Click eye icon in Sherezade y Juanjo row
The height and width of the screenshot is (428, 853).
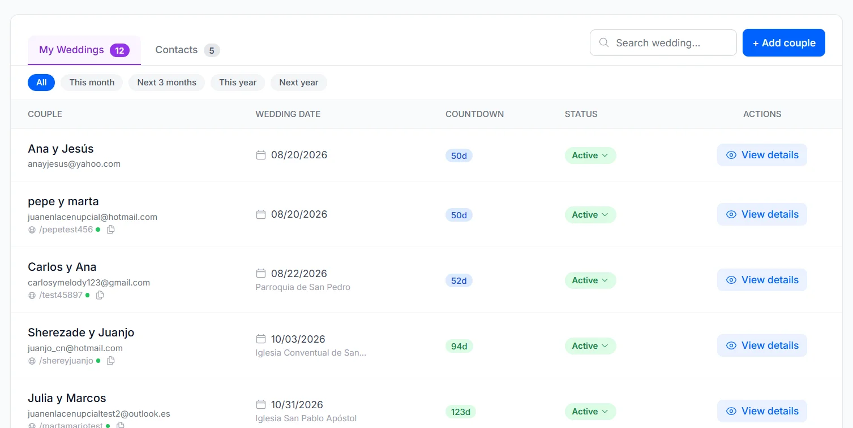point(731,345)
